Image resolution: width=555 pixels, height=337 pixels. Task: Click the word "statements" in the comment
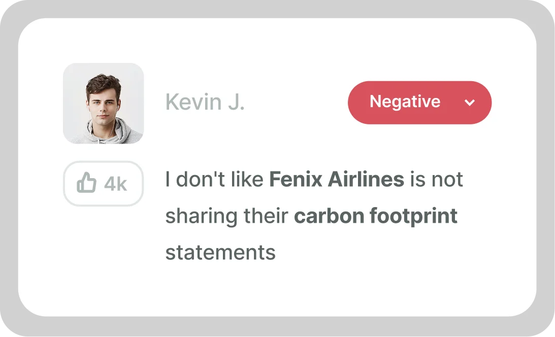(x=220, y=252)
